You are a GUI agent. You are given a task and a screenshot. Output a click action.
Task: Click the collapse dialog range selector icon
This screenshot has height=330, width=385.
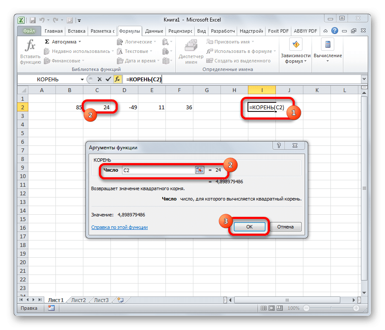pos(199,170)
